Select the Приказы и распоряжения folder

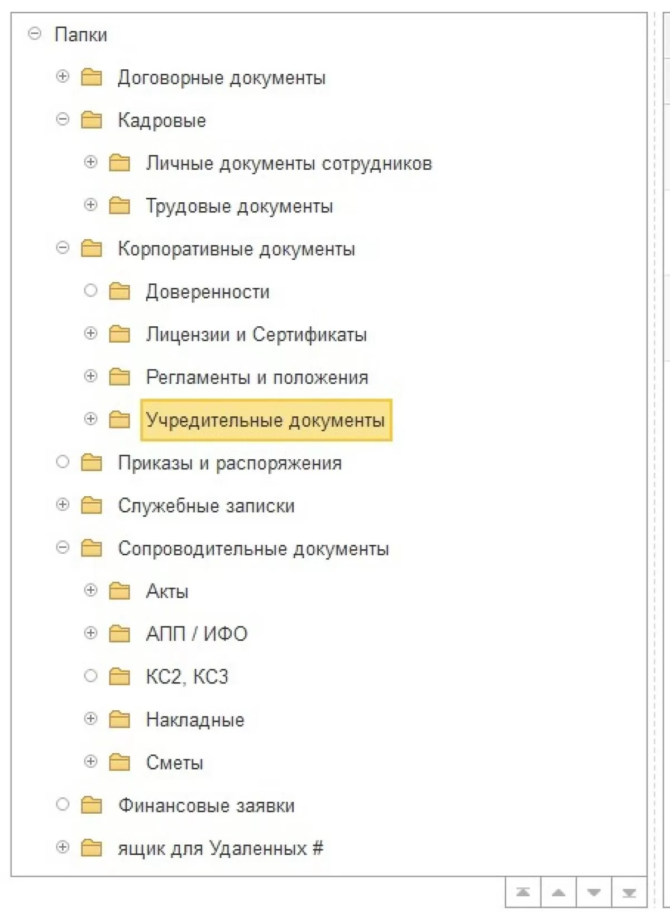click(x=229, y=463)
